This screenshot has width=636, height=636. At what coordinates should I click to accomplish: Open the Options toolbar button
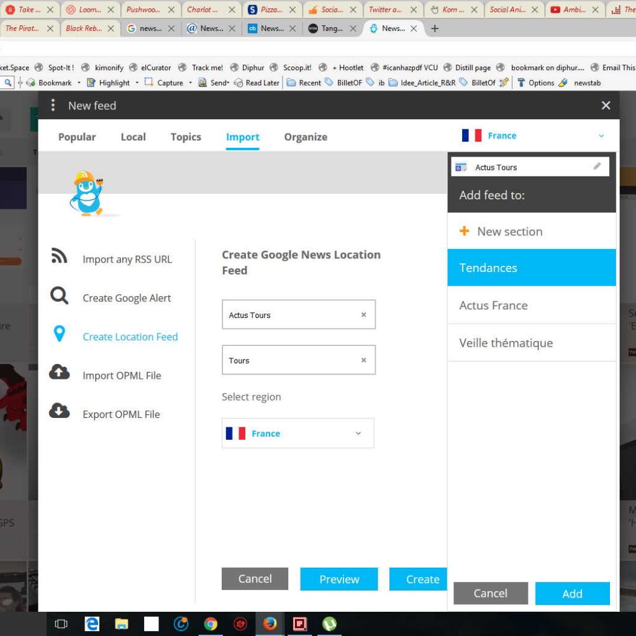coord(535,83)
